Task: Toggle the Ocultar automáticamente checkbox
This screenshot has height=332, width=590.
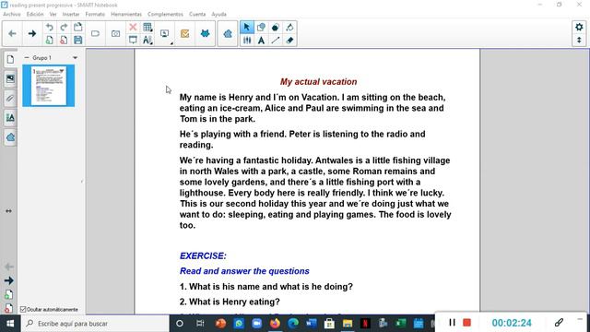Action: pos(23,310)
